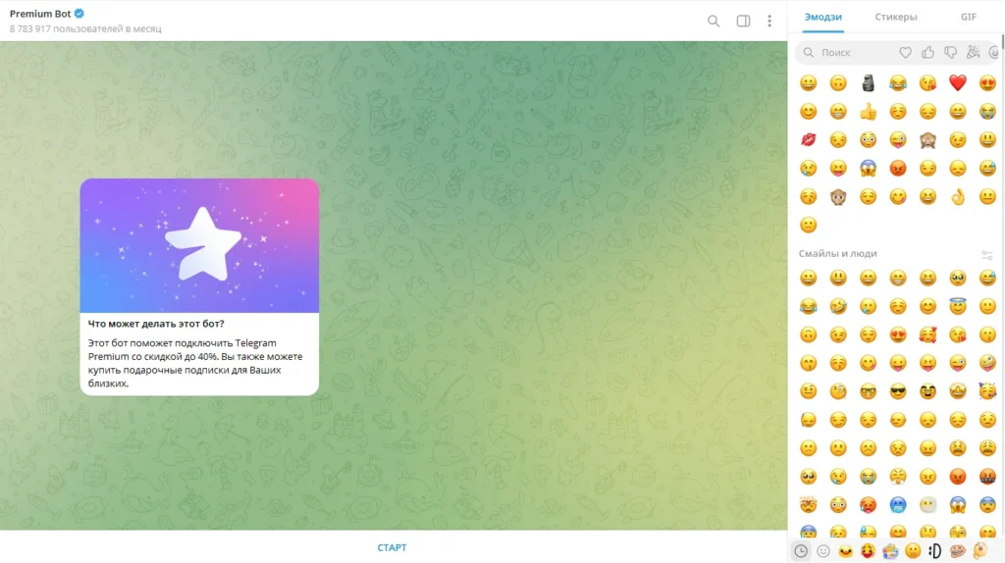Pick the red hot sweating face emoji
Screen dimensions: 1005x563
pyautogui.click(x=868, y=505)
